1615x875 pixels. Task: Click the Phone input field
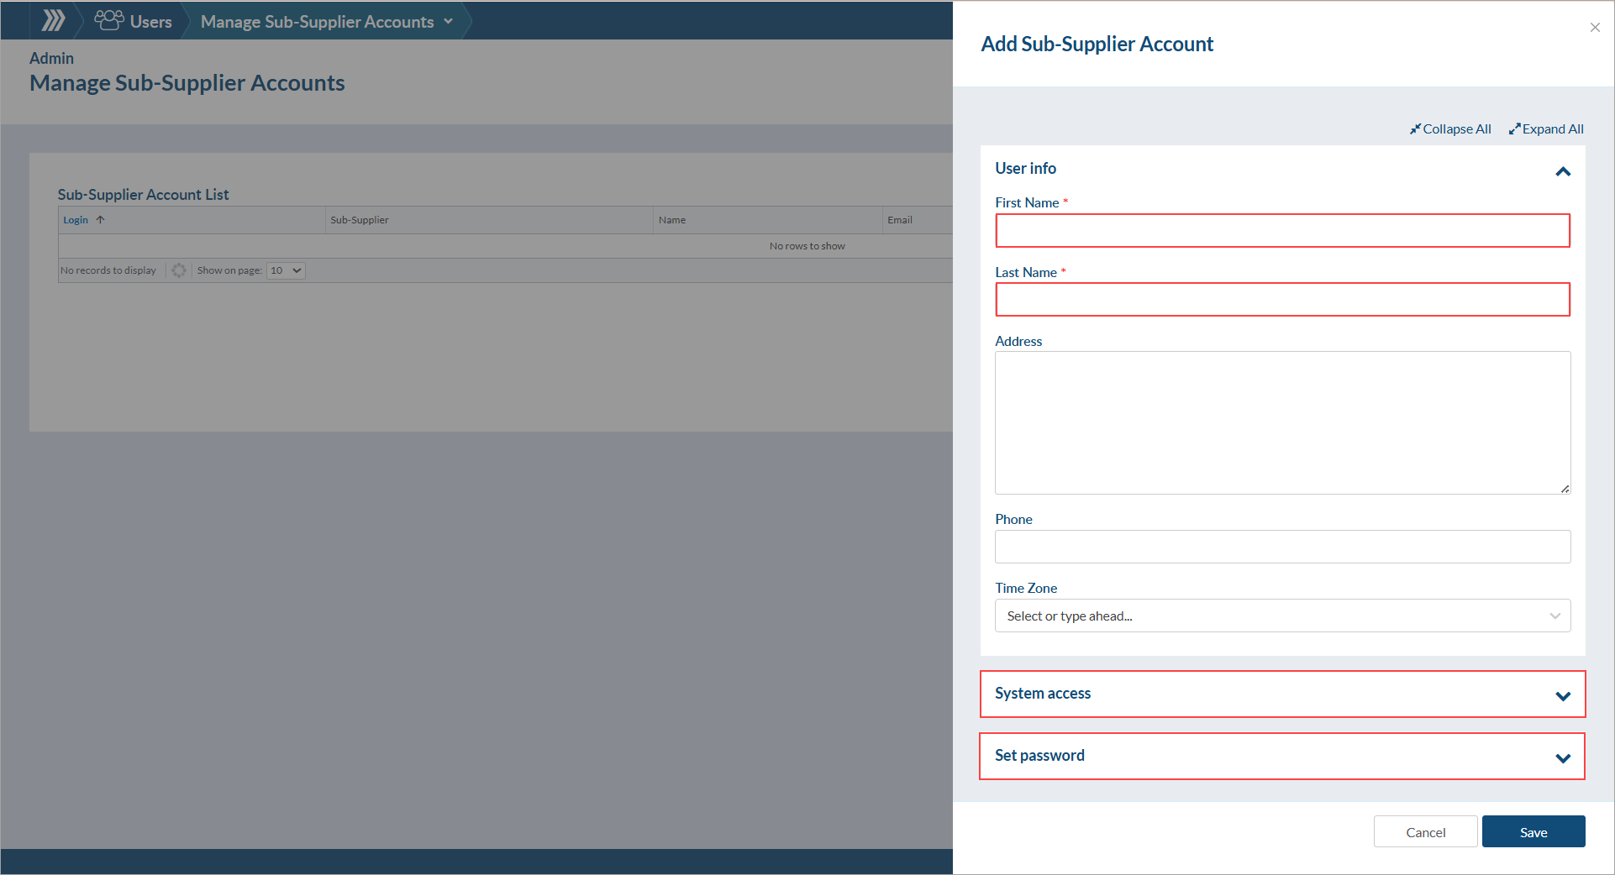[1282, 547]
